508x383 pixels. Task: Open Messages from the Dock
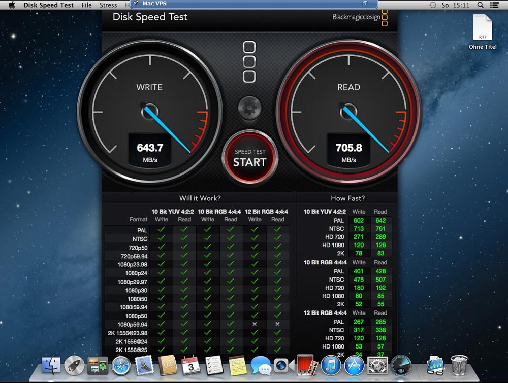point(261,366)
